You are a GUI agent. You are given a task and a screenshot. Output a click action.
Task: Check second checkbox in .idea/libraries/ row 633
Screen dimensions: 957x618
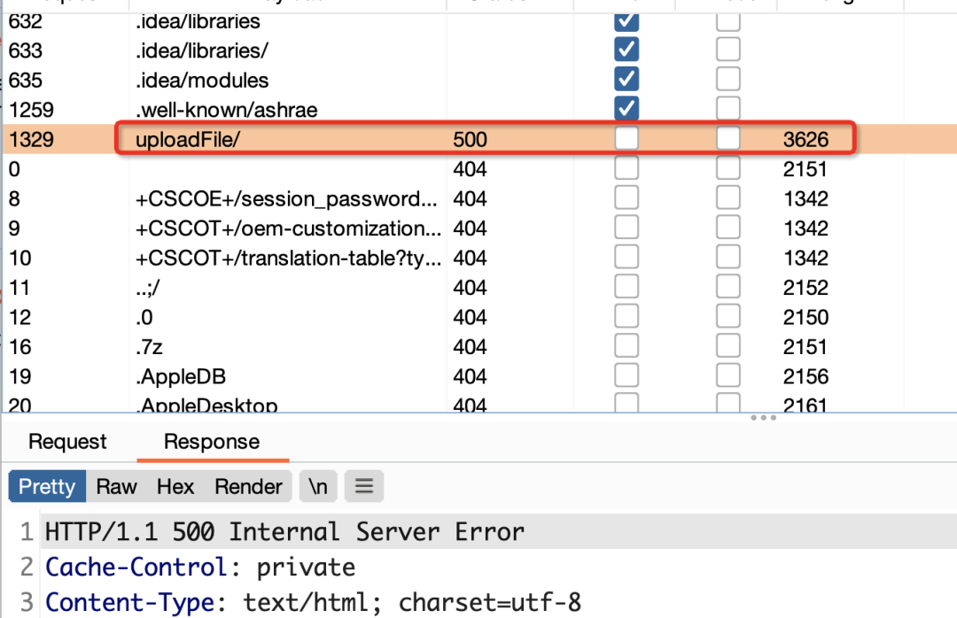[728, 50]
